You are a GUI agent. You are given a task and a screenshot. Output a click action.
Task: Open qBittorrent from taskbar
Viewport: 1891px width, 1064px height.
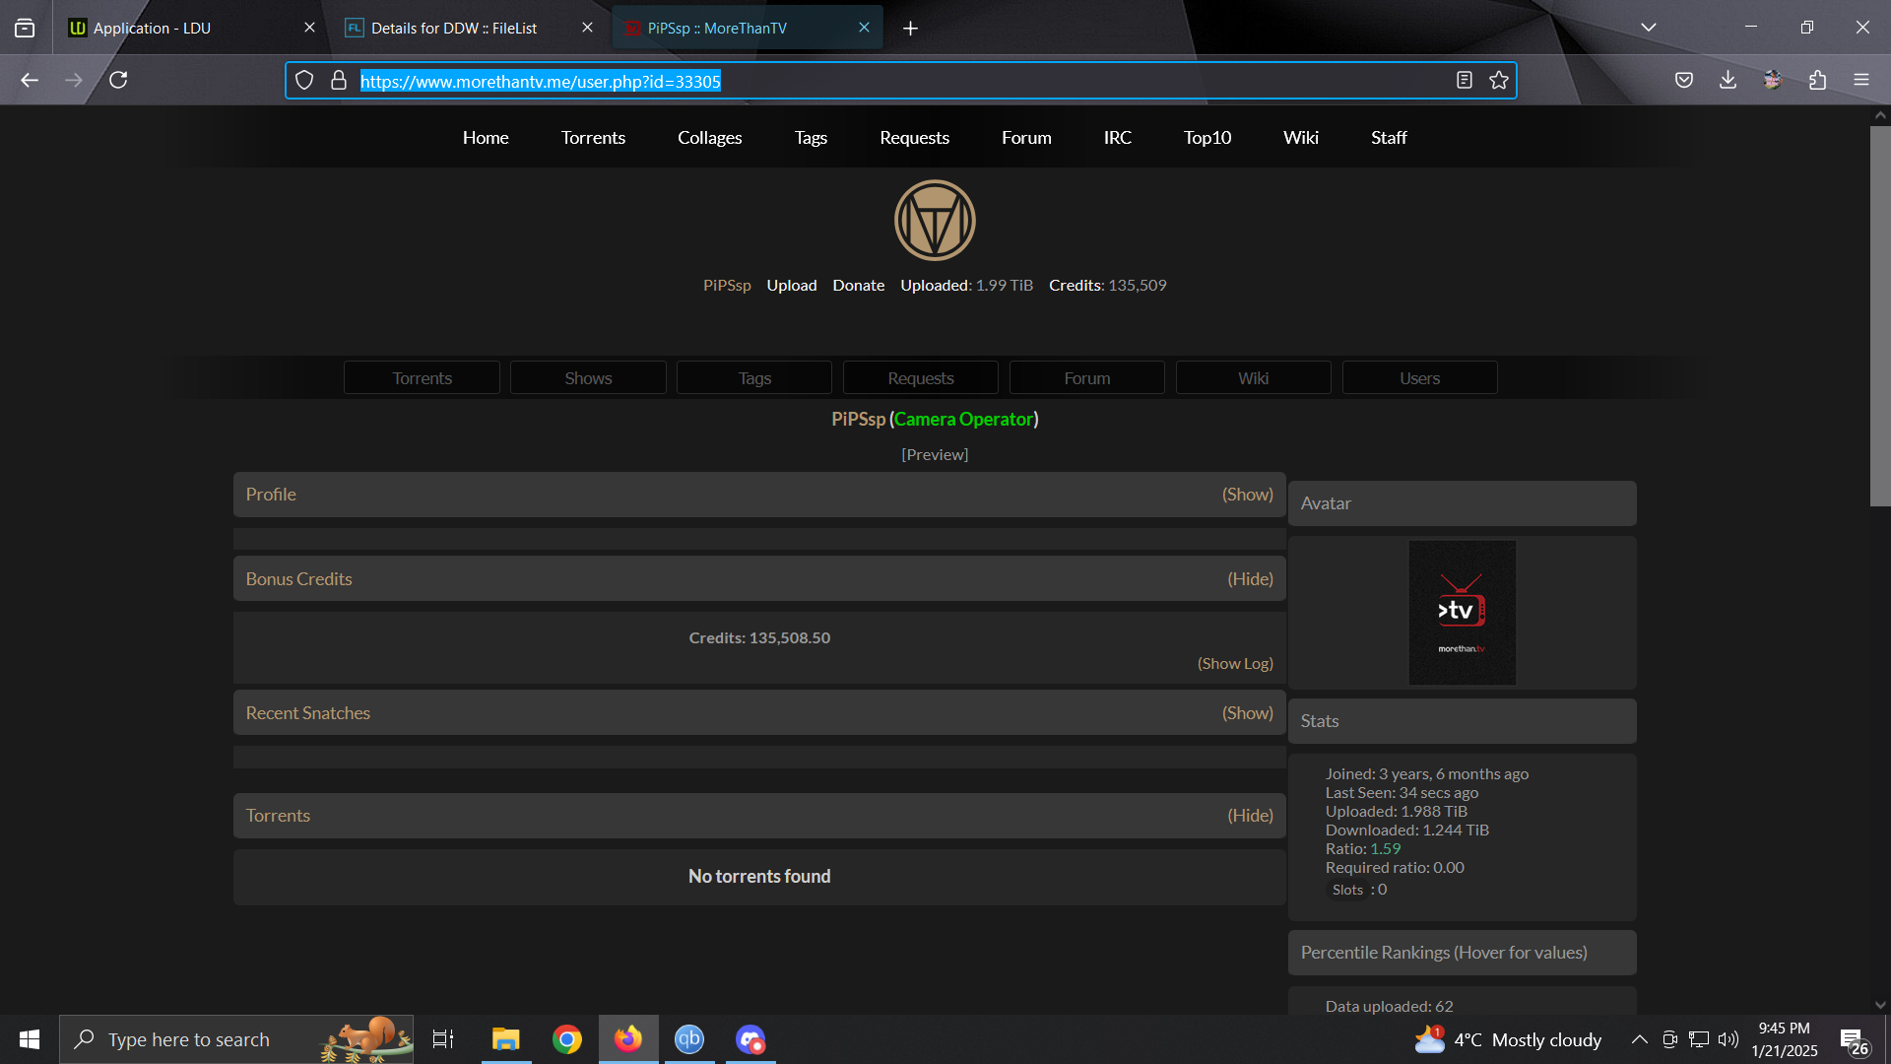pos(689,1039)
